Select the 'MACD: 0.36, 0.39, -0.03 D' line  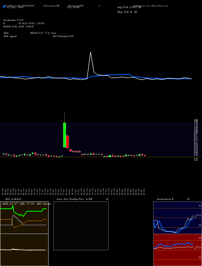tap(18, 27)
